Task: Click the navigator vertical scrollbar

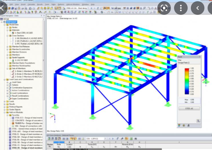Action: pos(44,60)
